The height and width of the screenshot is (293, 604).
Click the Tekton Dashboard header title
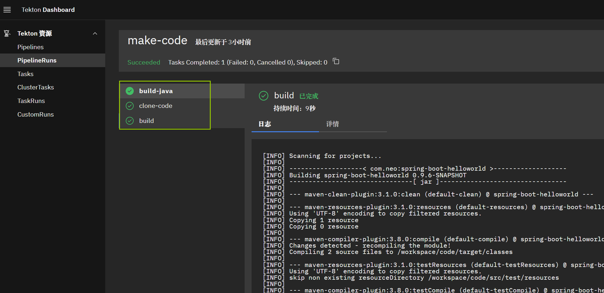[48, 10]
